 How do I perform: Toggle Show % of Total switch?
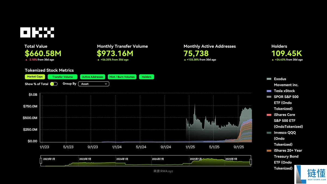[x=54, y=84]
